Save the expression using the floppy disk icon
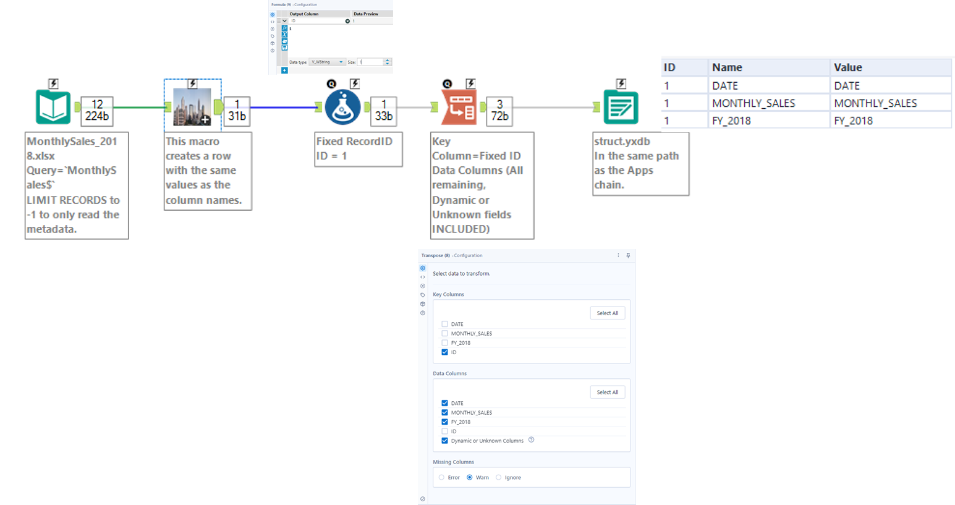Screen dimensions: 955x505 (284, 48)
